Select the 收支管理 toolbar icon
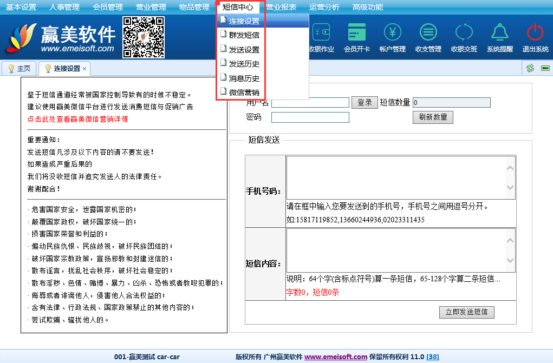553x363 pixels. coord(428,33)
